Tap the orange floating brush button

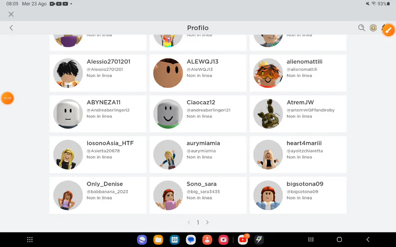click(x=388, y=30)
